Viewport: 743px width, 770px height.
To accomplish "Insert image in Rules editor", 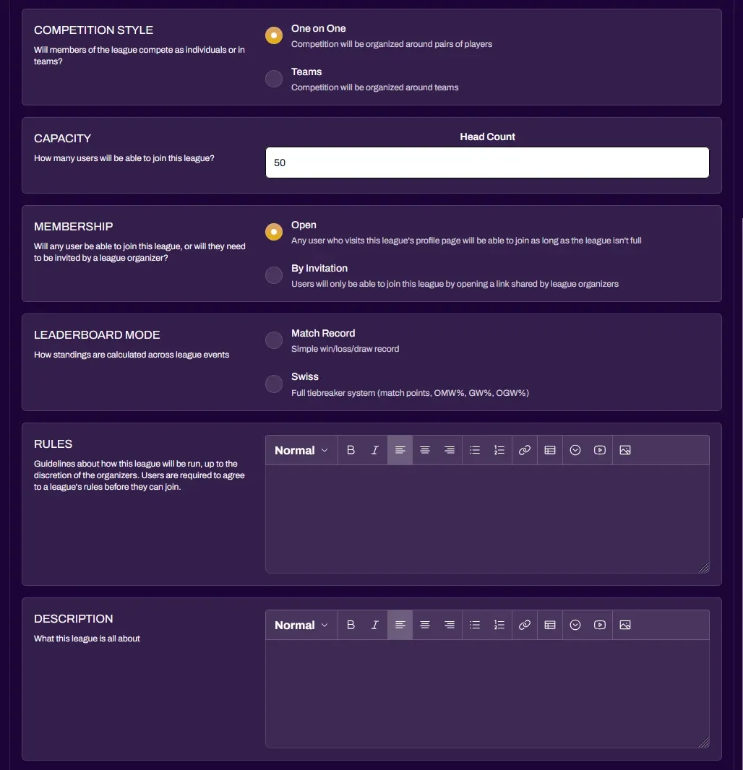I will 625,450.
